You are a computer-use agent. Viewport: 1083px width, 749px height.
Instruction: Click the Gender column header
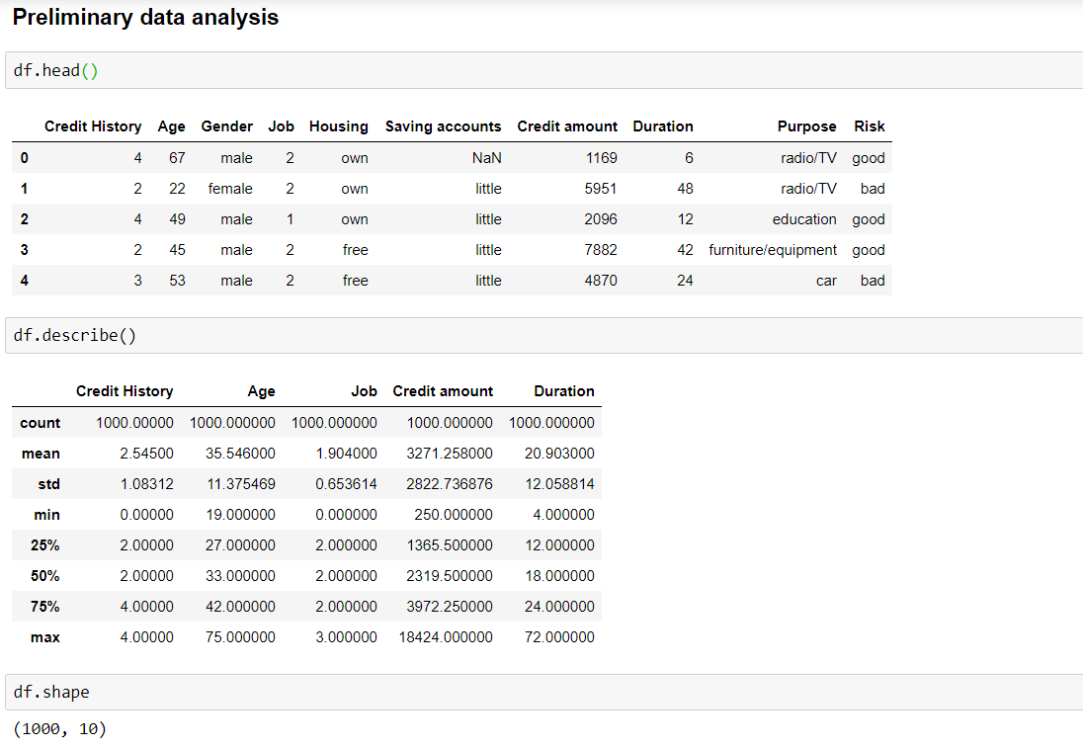pyautogui.click(x=226, y=126)
